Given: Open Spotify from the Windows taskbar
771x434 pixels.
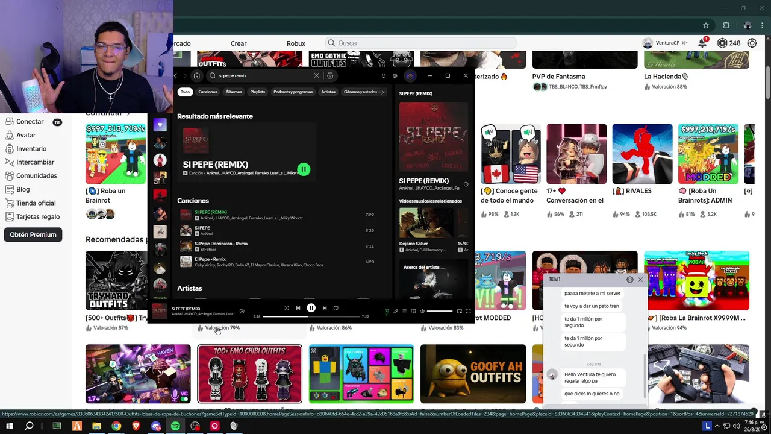Looking at the screenshot, I should pyautogui.click(x=175, y=426).
